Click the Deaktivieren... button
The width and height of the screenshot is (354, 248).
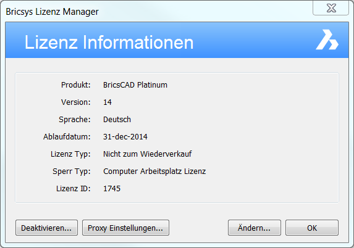[x=46, y=228]
